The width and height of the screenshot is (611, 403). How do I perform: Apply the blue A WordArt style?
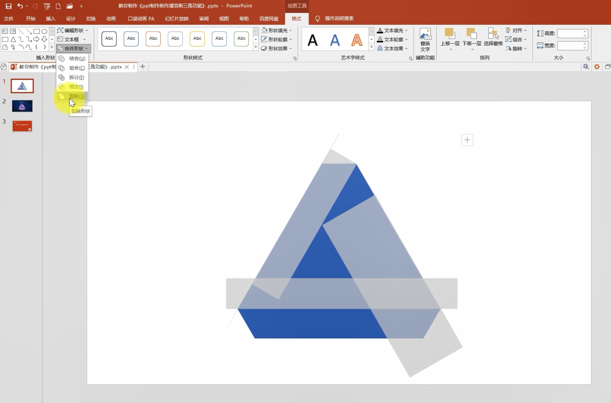335,40
